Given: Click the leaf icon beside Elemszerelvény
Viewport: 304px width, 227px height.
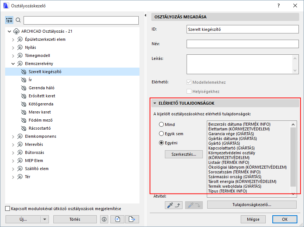Looking at the screenshot, I should click(x=20, y=64).
